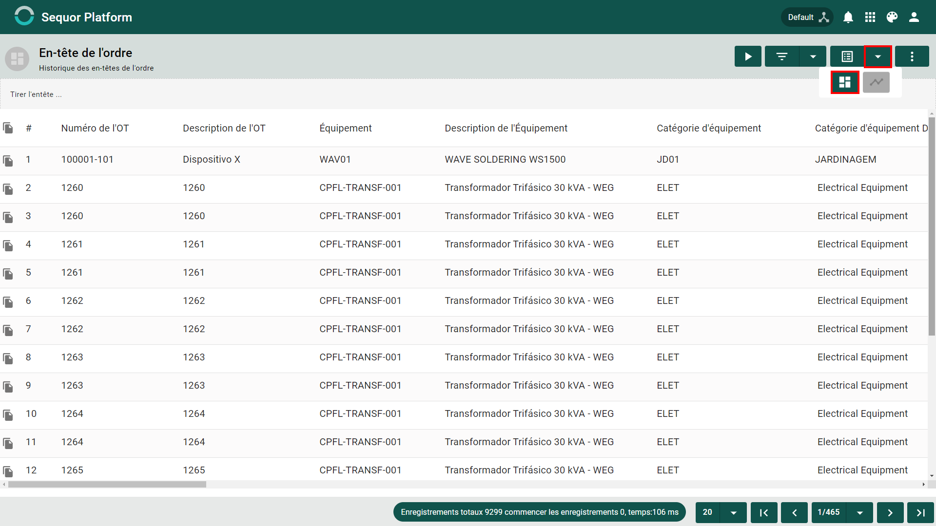Screen dimensions: 936x526
Task: Open the filter options button
Action: point(782,56)
